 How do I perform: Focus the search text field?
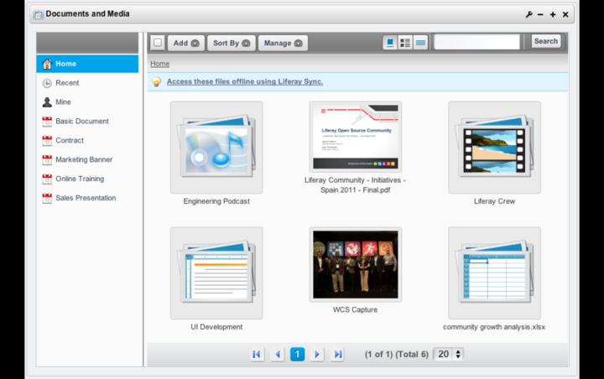pyautogui.click(x=476, y=42)
